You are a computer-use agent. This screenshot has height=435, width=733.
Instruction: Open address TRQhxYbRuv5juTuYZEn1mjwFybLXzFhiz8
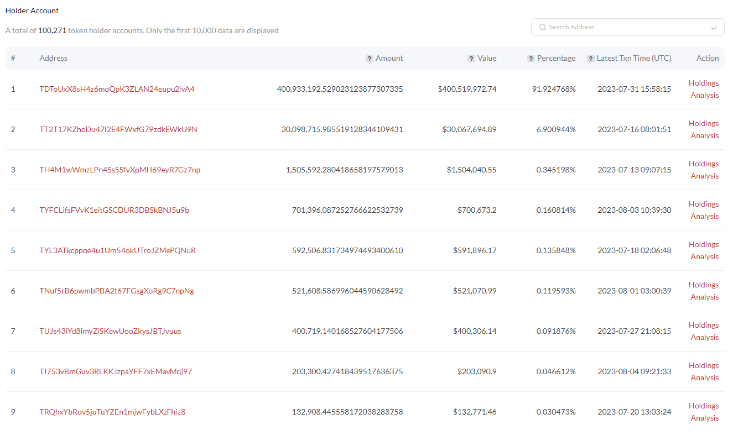pyautogui.click(x=113, y=412)
